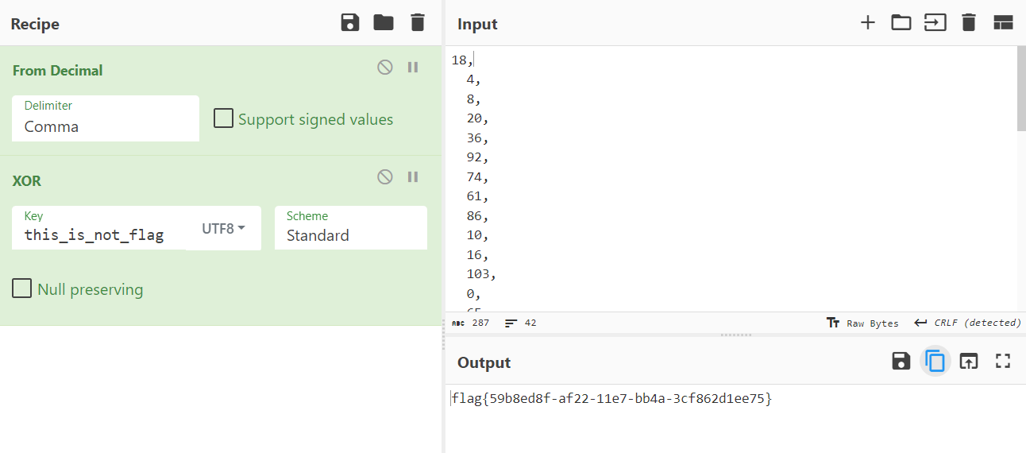Image resolution: width=1026 pixels, height=453 pixels.
Task: Open the UTF8 key encoding dropdown
Action: pos(223,229)
